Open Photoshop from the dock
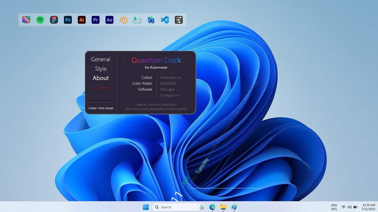This screenshot has height=212, width=378. pos(68,20)
